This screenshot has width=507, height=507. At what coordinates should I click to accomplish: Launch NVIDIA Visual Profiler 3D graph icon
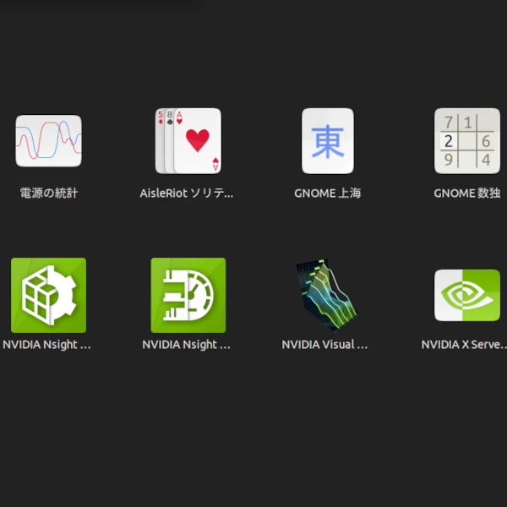pyautogui.click(x=327, y=295)
